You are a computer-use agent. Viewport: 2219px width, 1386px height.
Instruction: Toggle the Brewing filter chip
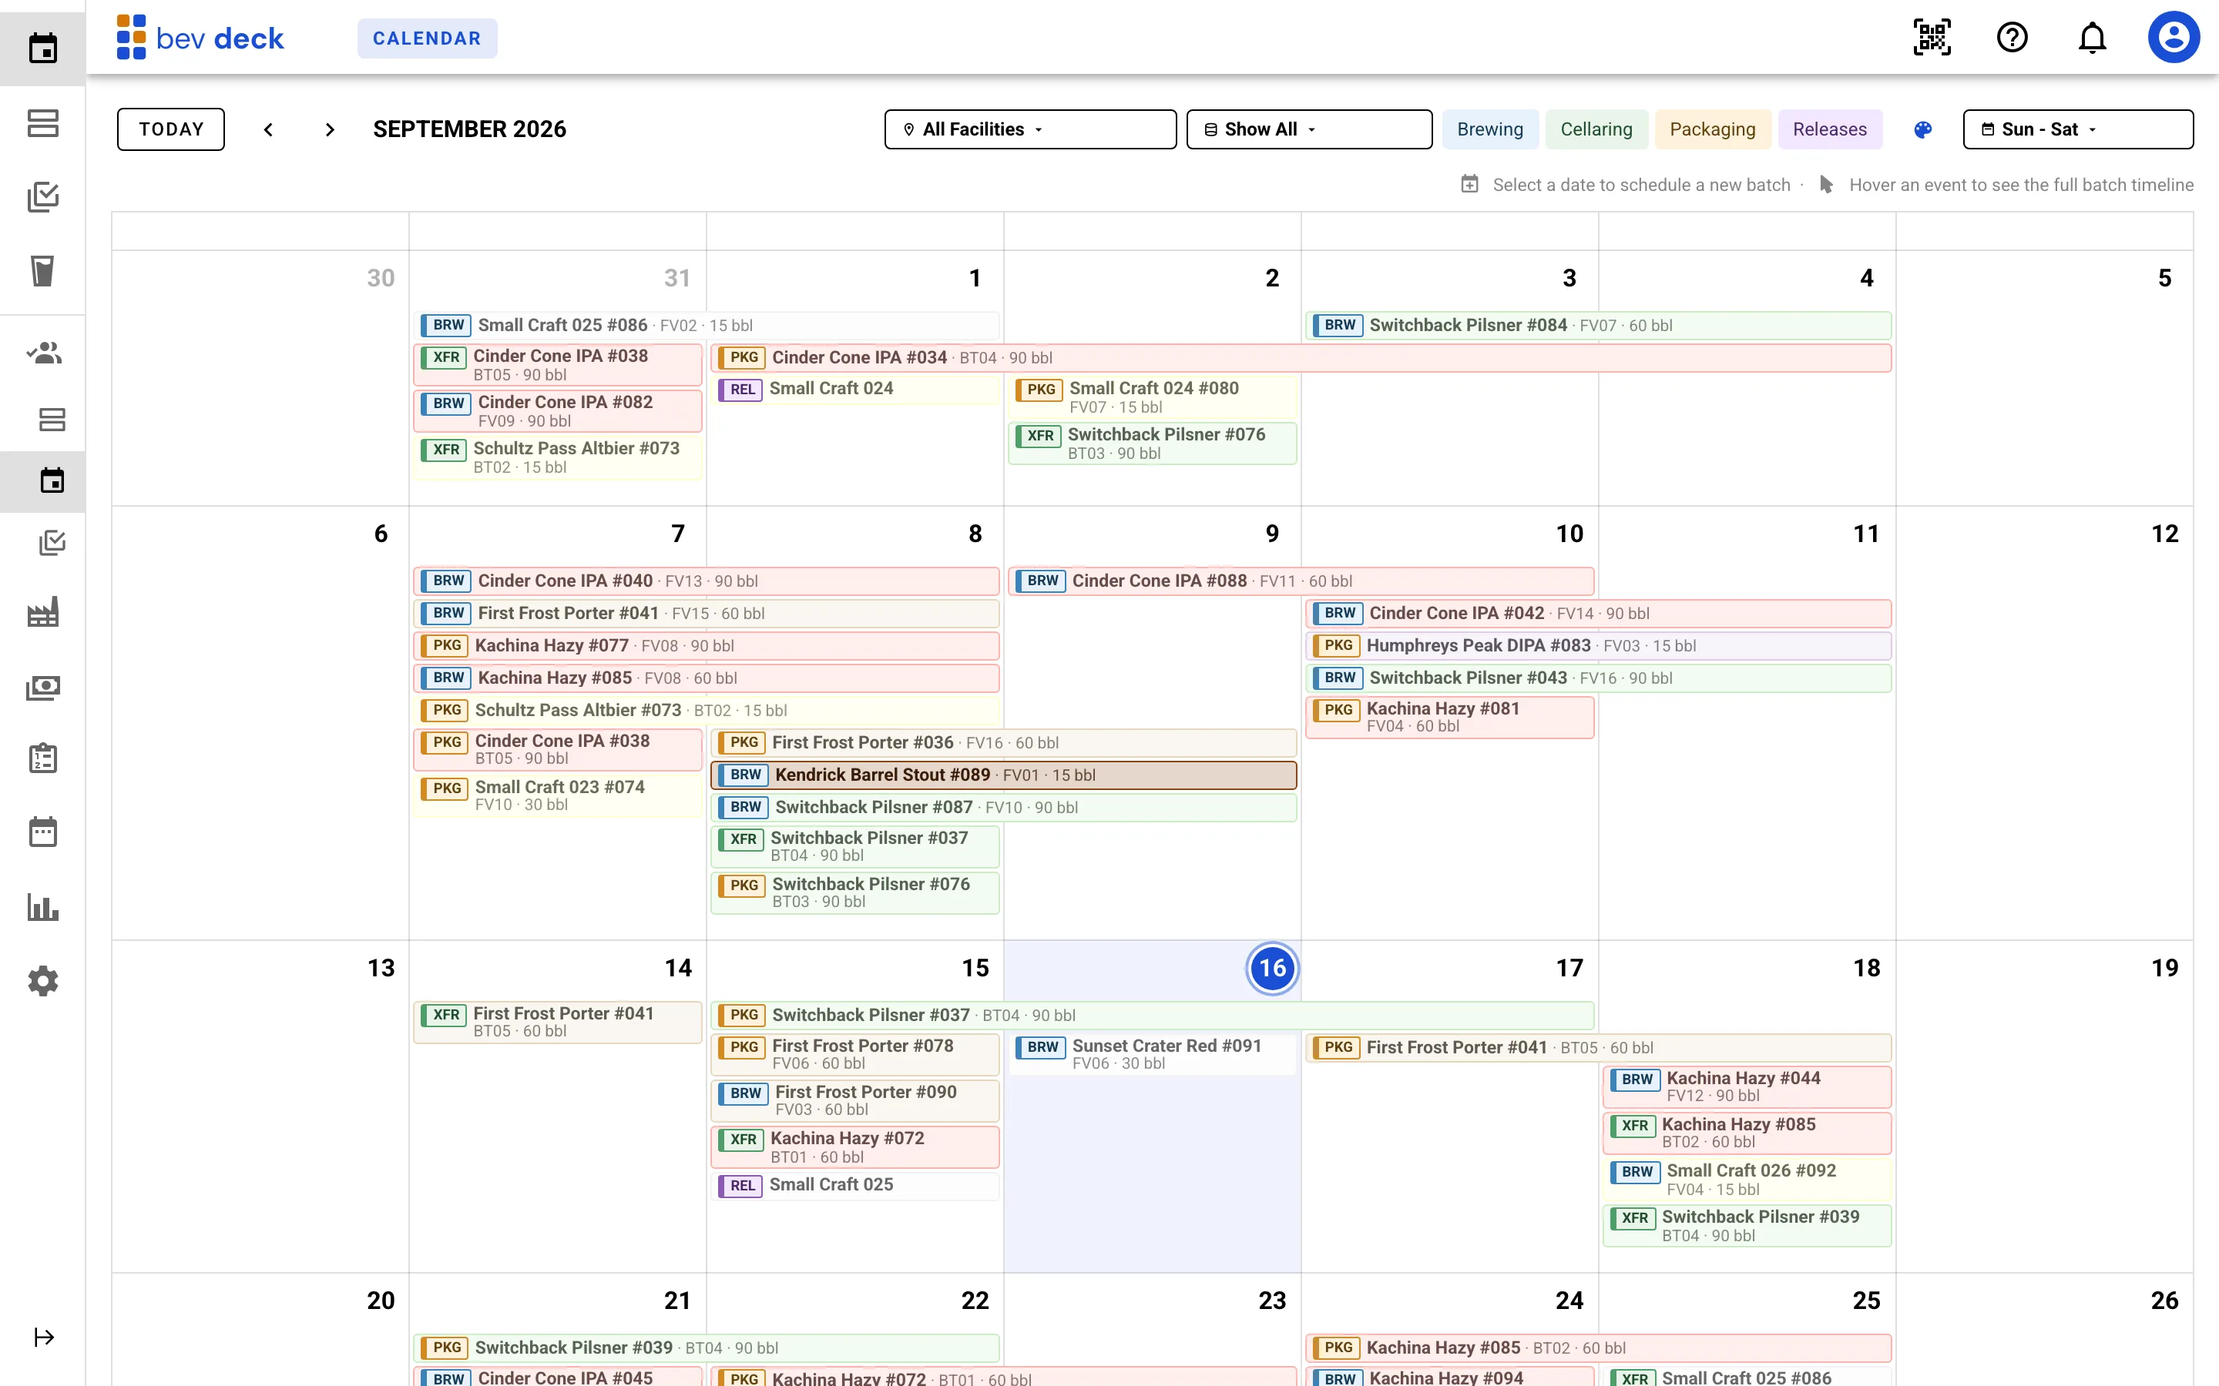point(1490,129)
